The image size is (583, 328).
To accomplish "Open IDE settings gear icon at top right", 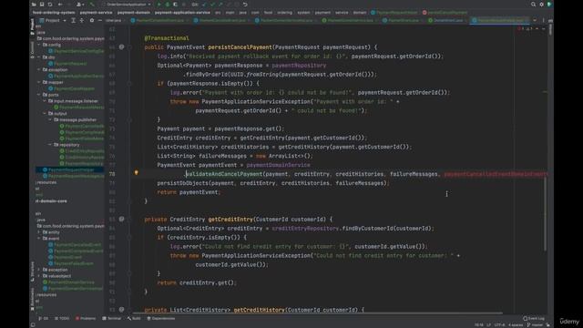I will point(541,5).
